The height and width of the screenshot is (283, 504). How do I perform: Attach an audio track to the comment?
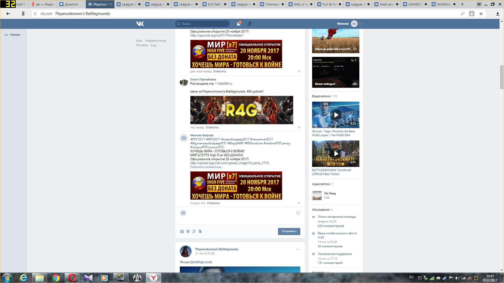(194, 231)
